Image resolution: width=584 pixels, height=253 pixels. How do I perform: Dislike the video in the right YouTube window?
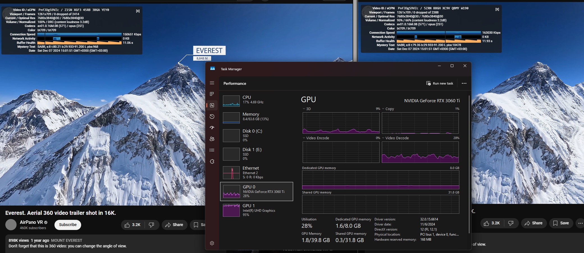pos(511,223)
